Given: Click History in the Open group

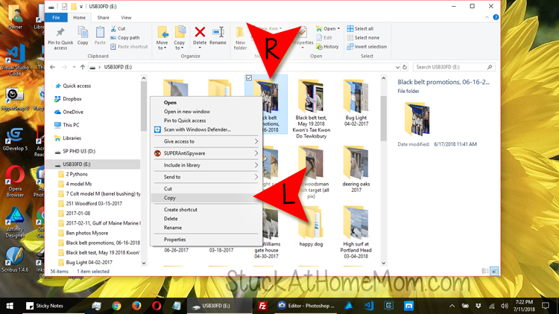Looking at the screenshot, I should pos(327,47).
